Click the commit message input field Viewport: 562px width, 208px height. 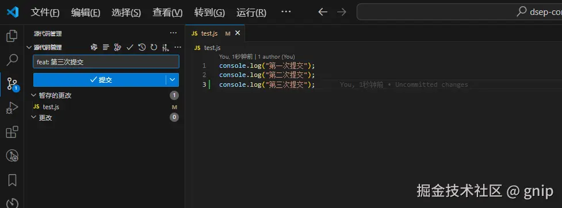106,62
